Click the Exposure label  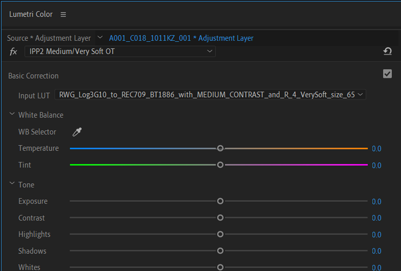(33, 201)
